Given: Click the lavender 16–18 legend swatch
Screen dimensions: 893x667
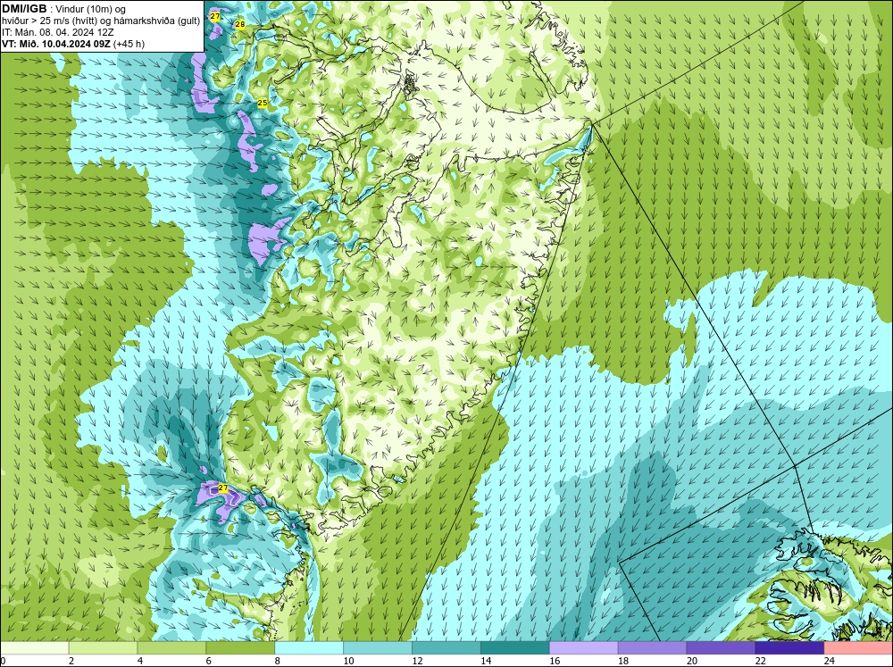Looking at the screenshot, I should pyautogui.click(x=584, y=648).
